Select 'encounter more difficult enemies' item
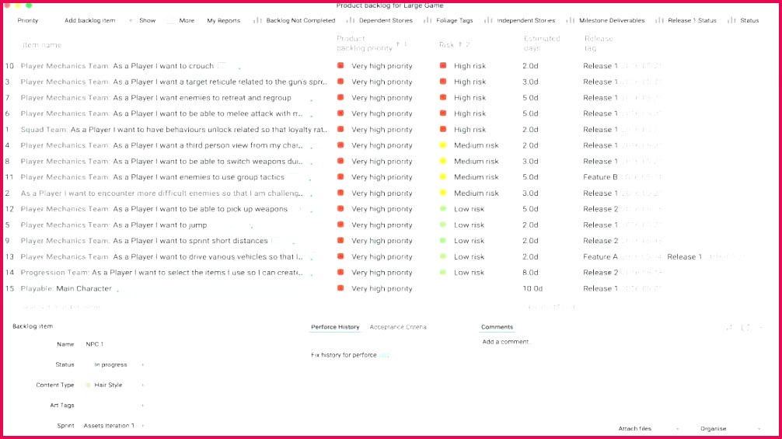The height and width of the screenshot is (439, 782). point(162,193)
